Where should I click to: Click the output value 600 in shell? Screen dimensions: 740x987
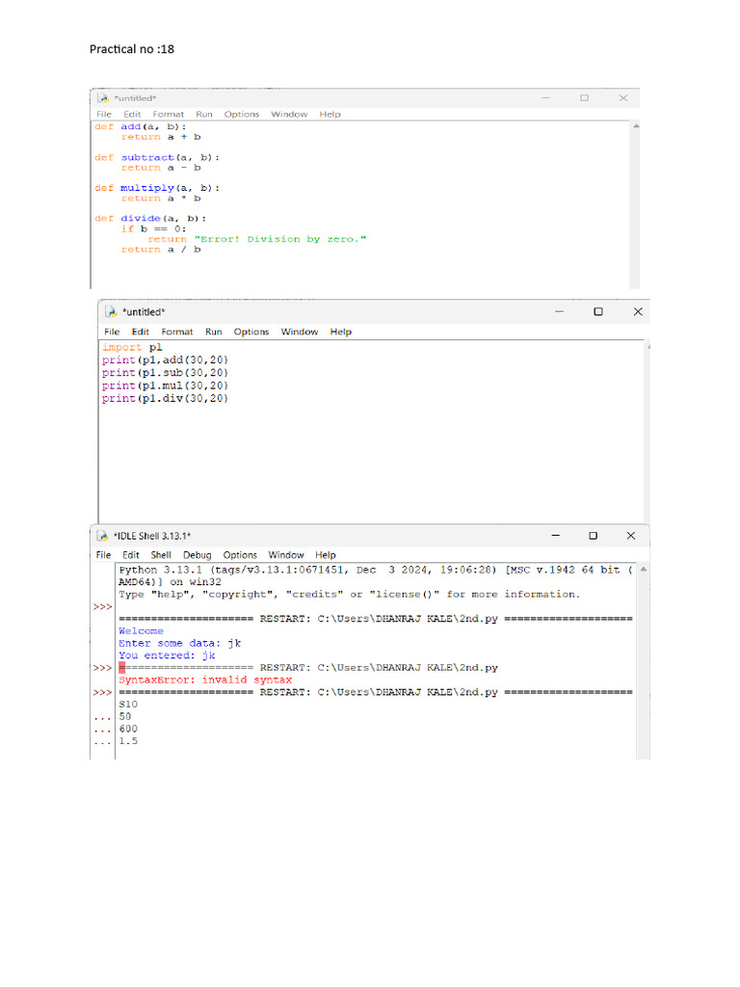tap(128, 729)
